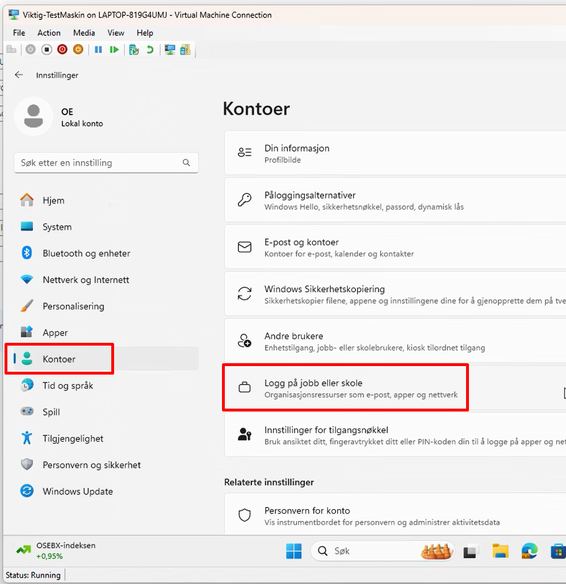Click the Ctrl+Alt+Del toolbar icon

pos(11,49)
